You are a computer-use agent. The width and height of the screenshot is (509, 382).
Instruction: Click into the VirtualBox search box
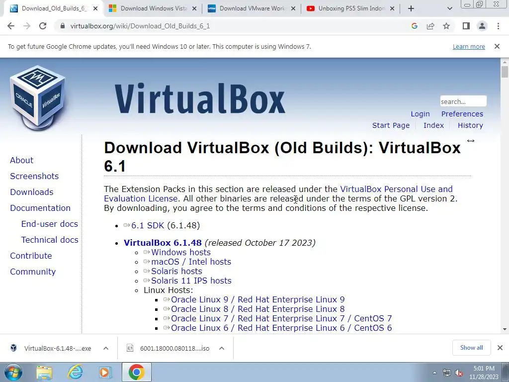pyautogui.click(x=463, y=101)
